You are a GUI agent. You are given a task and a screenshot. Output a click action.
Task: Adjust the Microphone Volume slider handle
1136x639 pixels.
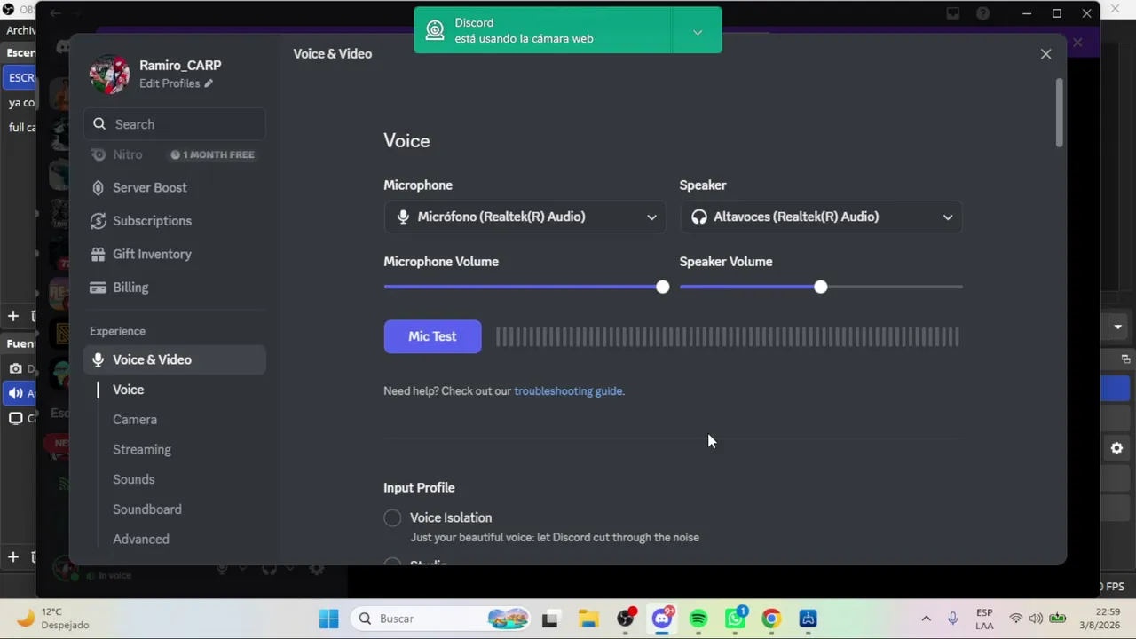(x=663, y=287)
